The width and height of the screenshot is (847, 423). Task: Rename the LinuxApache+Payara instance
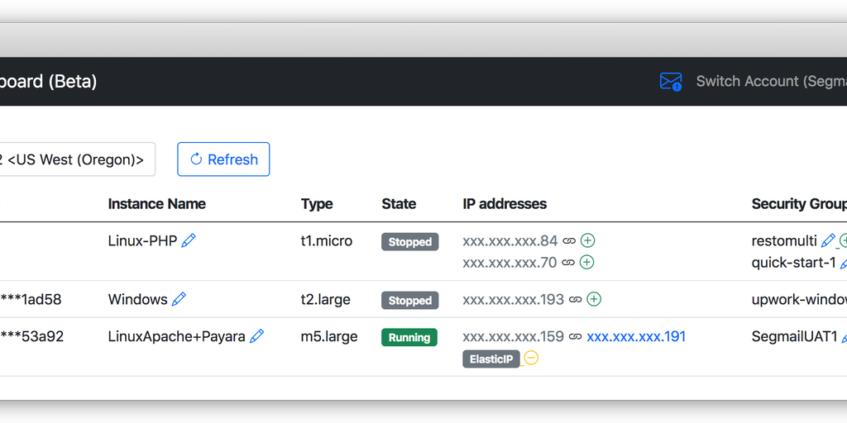pos(256,336)
